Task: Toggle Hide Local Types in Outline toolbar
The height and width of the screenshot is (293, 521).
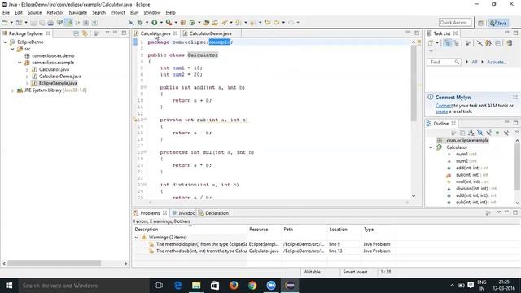Action: coord(506,133)
